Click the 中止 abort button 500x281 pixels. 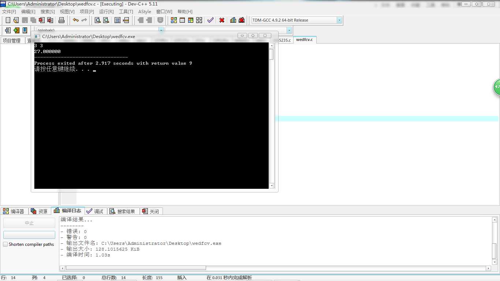[29, 223]
